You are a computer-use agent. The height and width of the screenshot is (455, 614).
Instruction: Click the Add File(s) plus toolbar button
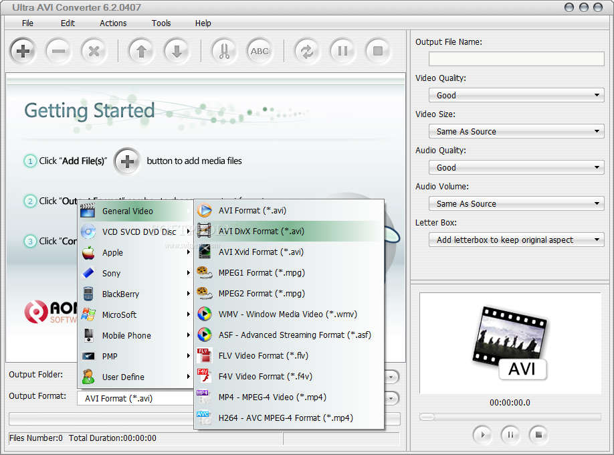pos(23,51)
